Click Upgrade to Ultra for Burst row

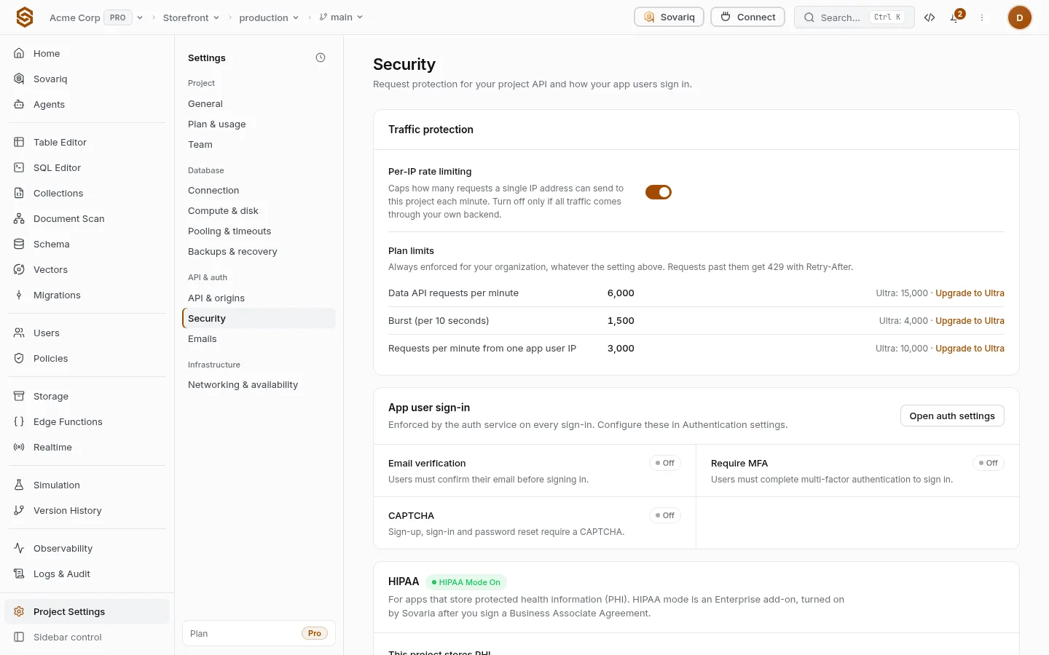pos(970,321)
